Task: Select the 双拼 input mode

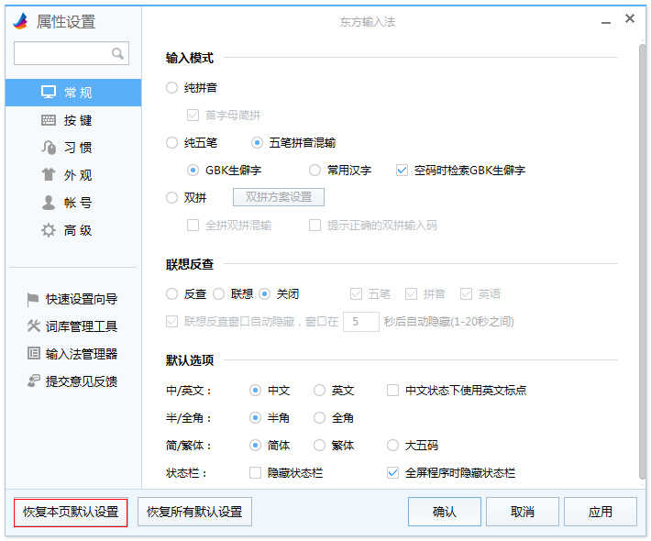Action: [x=171, y=198]
